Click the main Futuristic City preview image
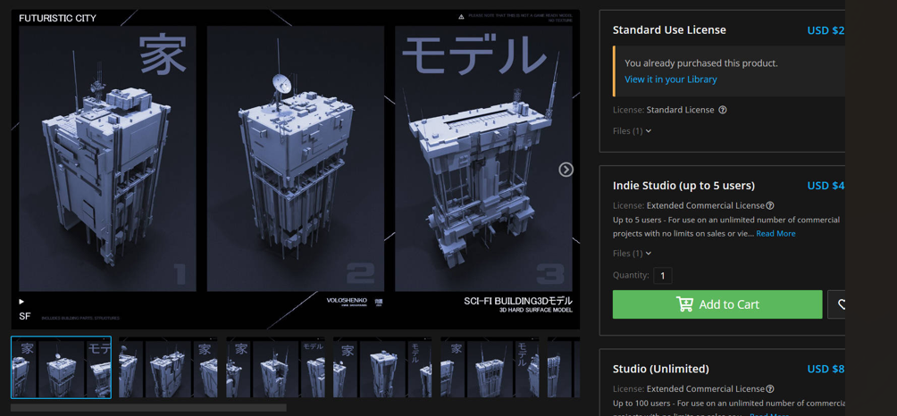 click(295, 169)
